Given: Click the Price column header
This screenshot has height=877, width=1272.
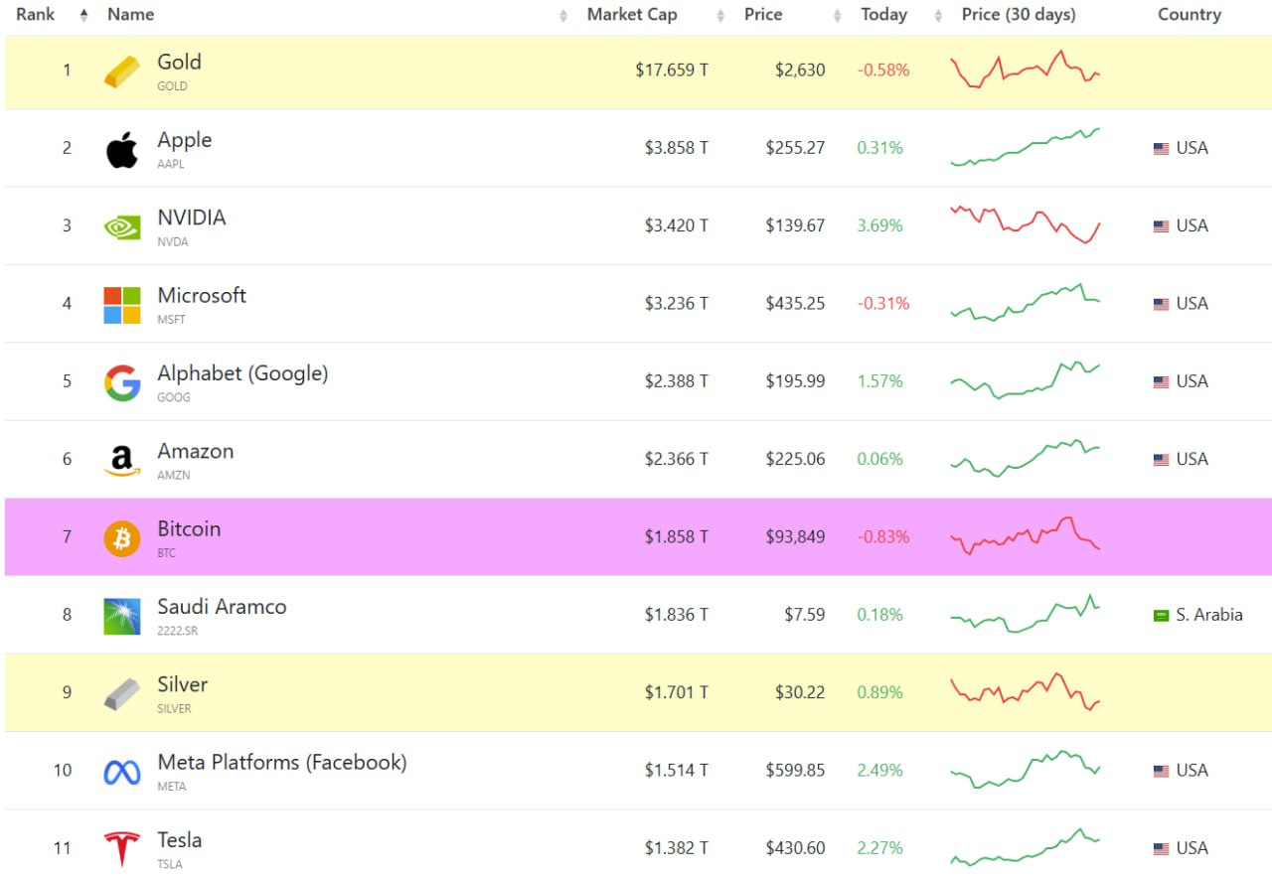Looking at the screenshot, I should 763,15.
